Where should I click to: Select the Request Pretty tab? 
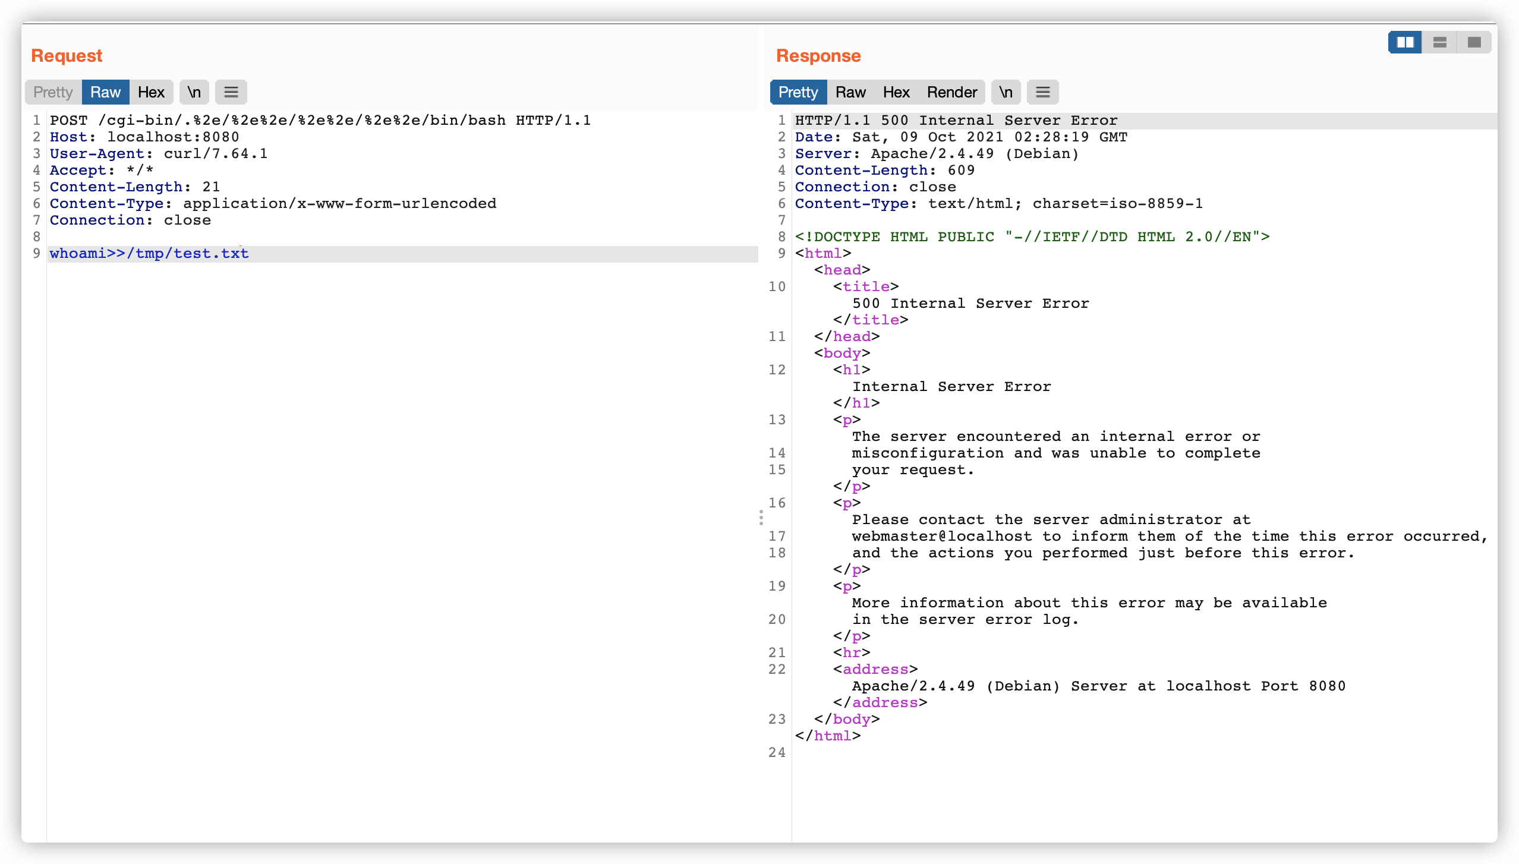pos(53,92)
